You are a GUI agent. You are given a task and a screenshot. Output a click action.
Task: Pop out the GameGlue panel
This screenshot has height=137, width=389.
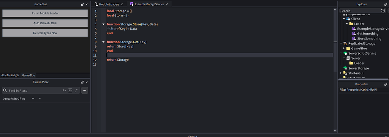click(x=82, y=5)
